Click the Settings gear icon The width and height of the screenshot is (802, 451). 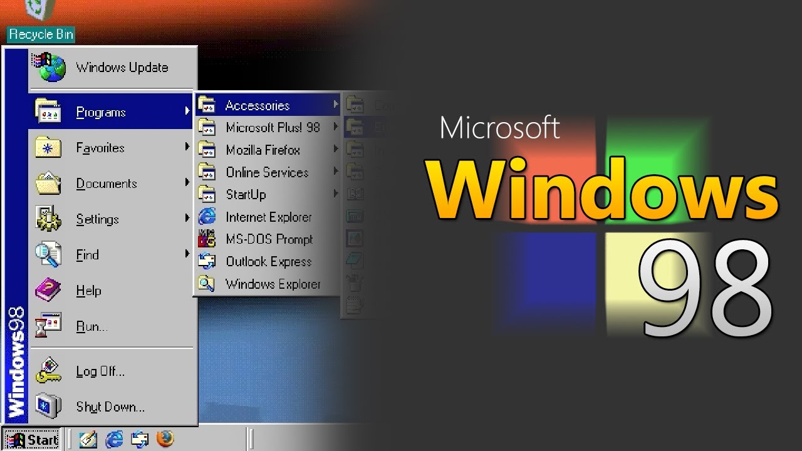pos(48,219)
